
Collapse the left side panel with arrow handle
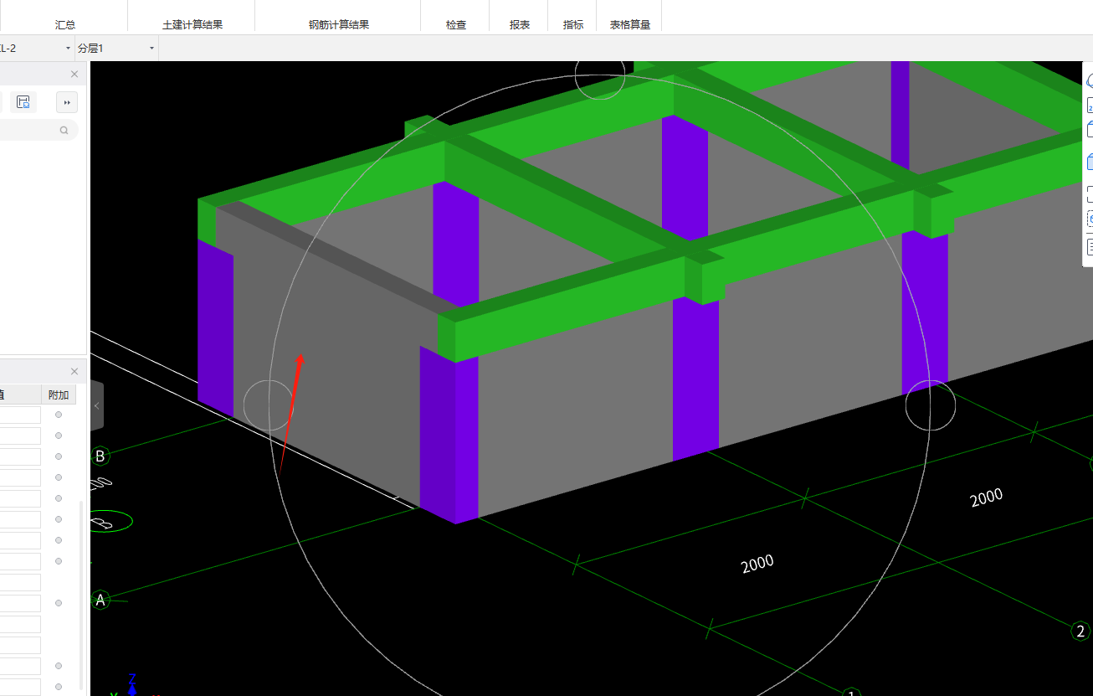coord(97,405)
